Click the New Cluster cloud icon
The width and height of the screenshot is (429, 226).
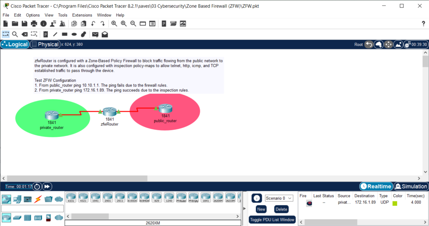tap(379, 44)
